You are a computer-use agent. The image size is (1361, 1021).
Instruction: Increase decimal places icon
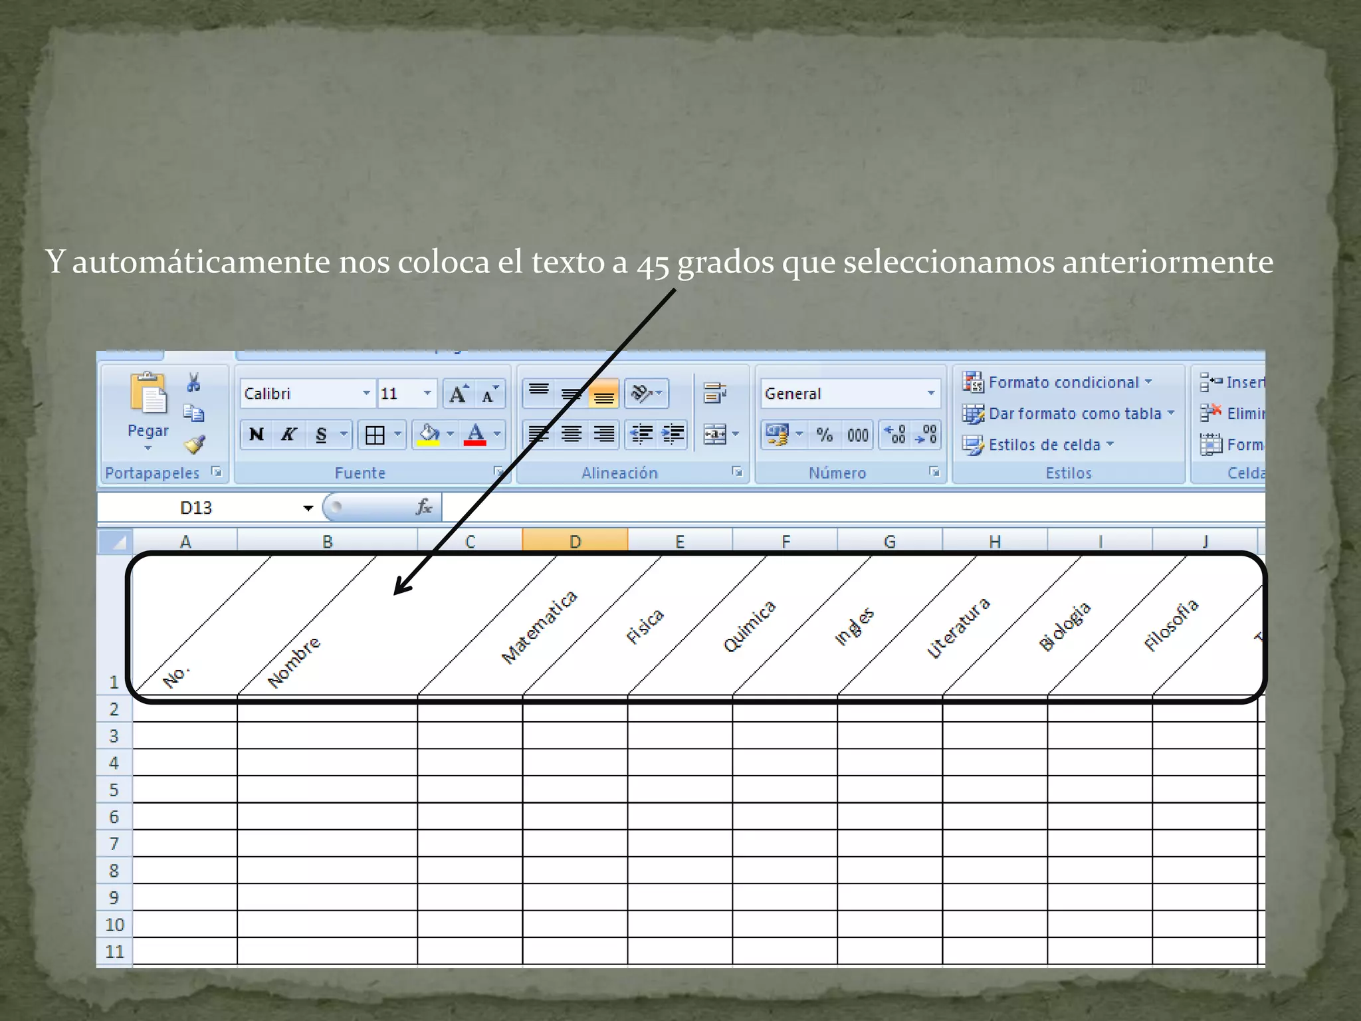coord(895,435)
